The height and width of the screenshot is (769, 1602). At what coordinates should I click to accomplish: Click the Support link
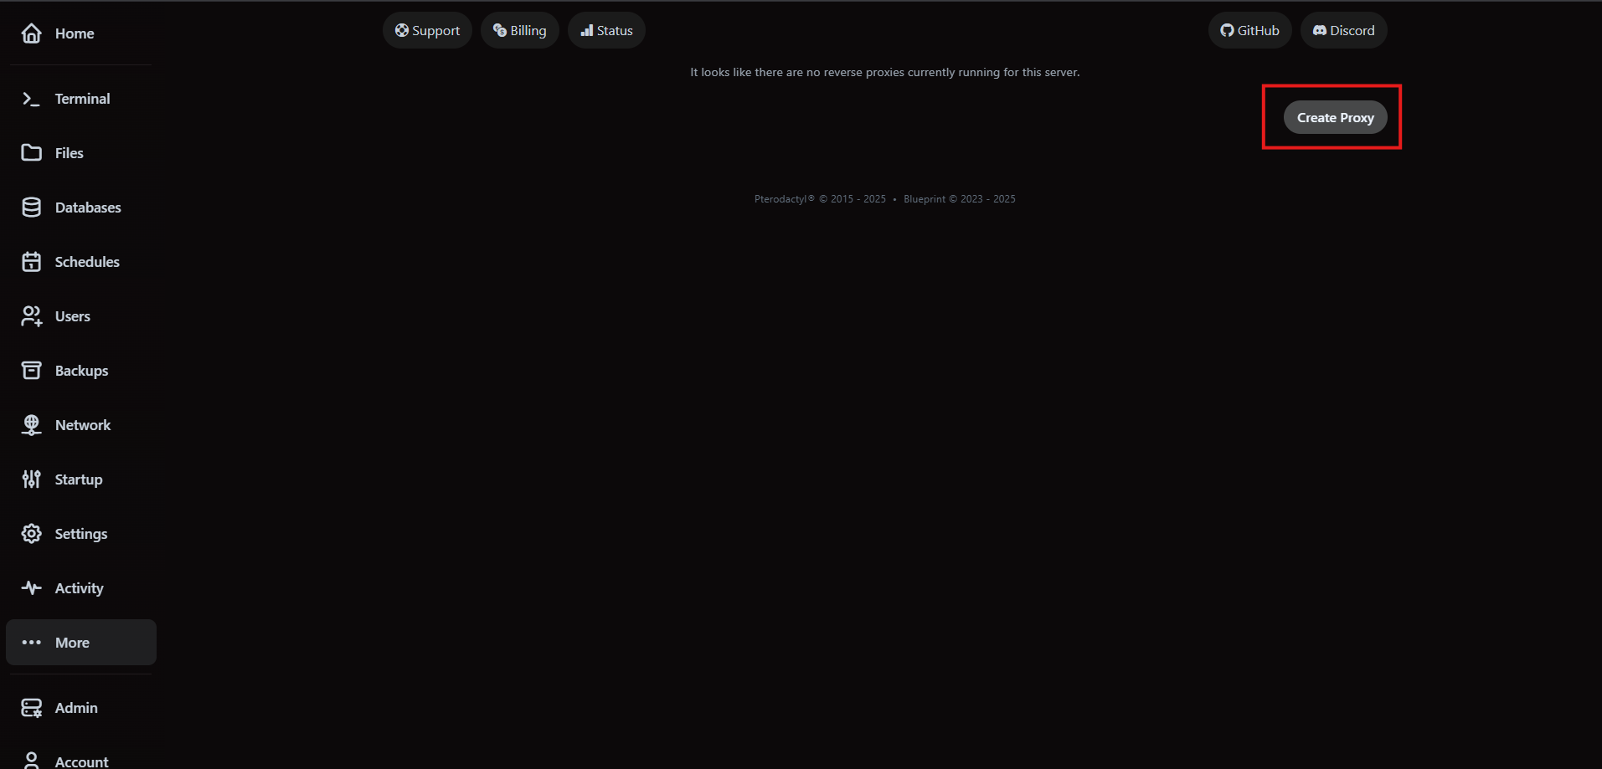pos(426,30)
